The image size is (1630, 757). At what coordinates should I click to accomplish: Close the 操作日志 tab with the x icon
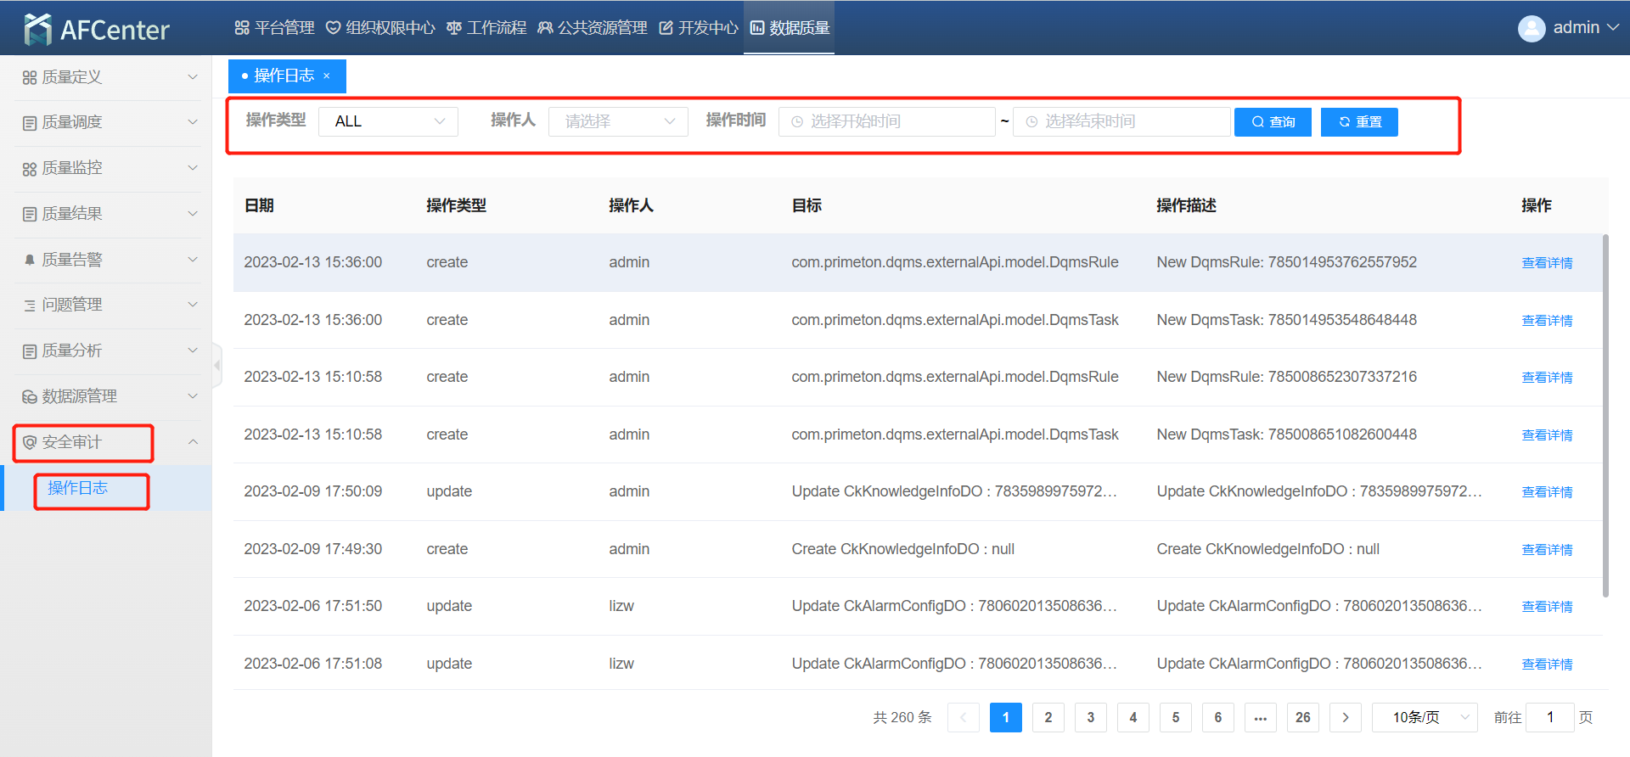327,76
